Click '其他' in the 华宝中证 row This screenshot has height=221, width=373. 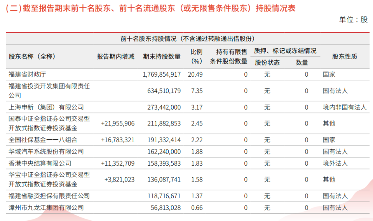pyautogui.click(x=329, y=180)
